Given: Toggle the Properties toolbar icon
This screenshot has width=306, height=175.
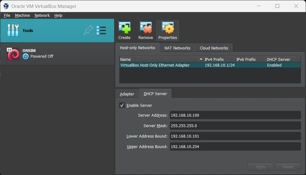Looking at the screenshot, I should 168,28.
